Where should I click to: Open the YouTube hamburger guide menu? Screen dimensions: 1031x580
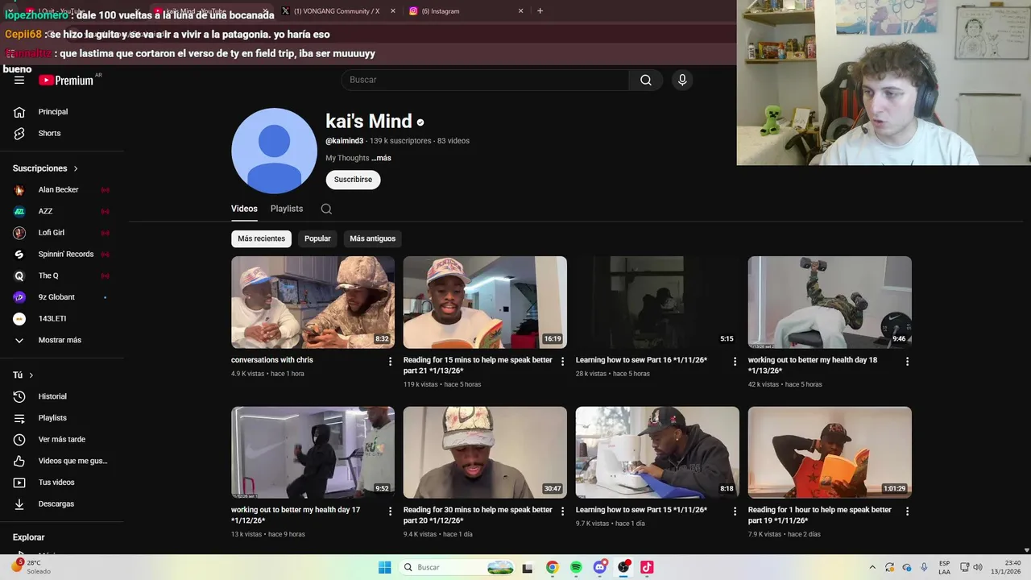[x=19, y=80]
